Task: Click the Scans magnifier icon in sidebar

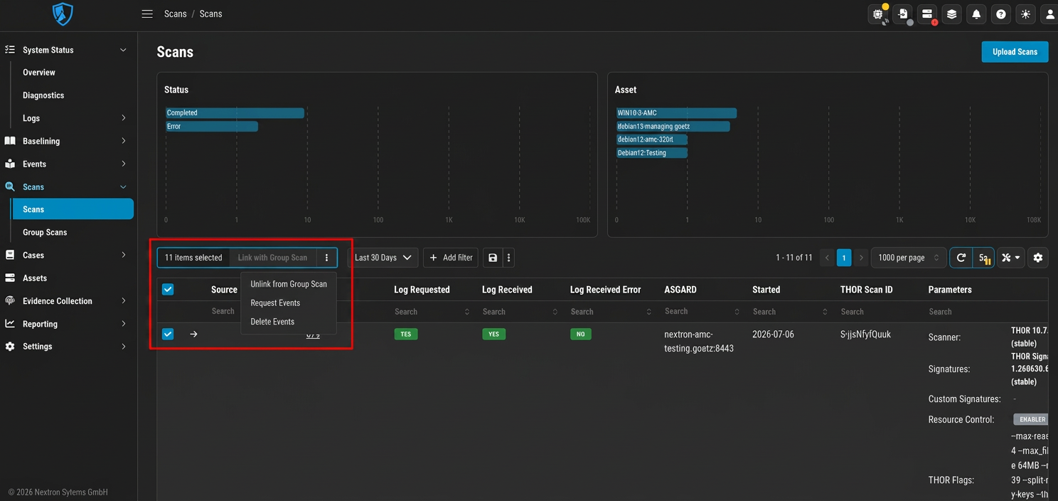Action: pos(10,186)
